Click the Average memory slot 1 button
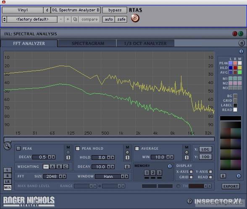247x209 pixels. coord(187,157)
